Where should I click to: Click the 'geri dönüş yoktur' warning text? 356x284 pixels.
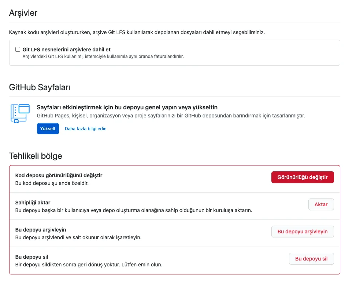pos(88,264)
